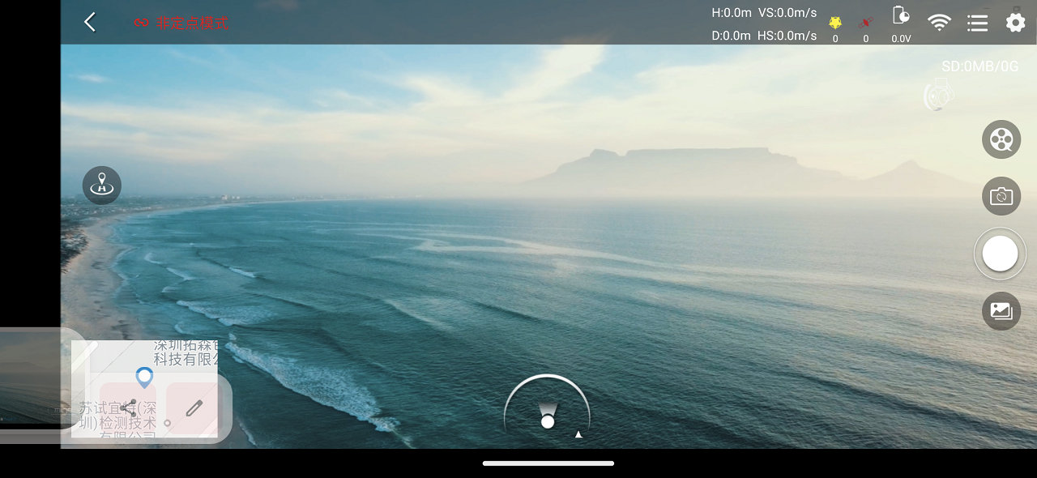Tap the red 非定点模式 status label
The width and height of the screenshot is (1037, 478).
click(x=193, y=23)
